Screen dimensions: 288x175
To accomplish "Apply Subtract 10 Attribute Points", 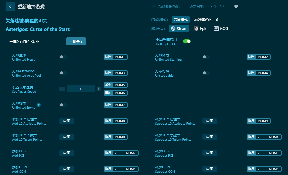I will click(x=210, y=121).
